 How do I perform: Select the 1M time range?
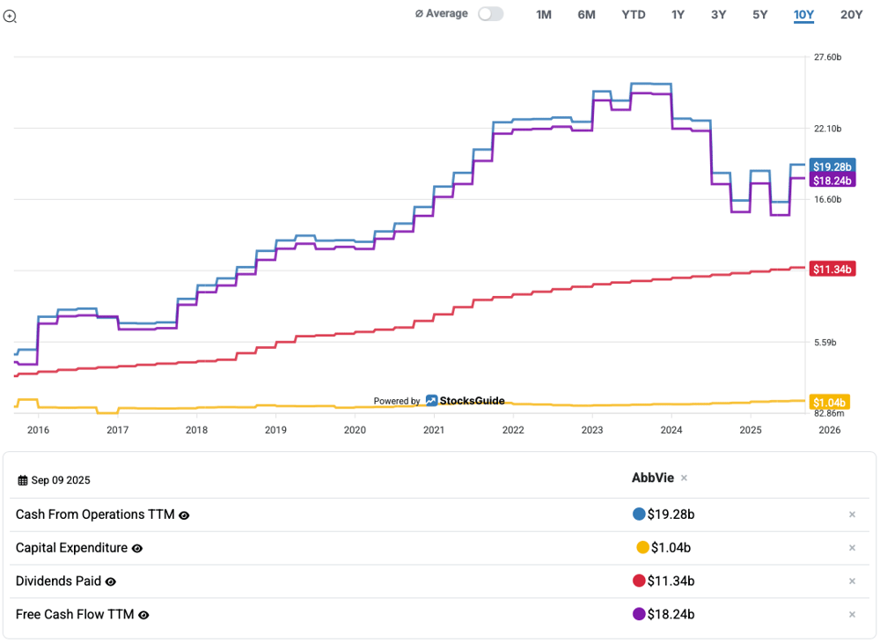(x=543, y=15)
